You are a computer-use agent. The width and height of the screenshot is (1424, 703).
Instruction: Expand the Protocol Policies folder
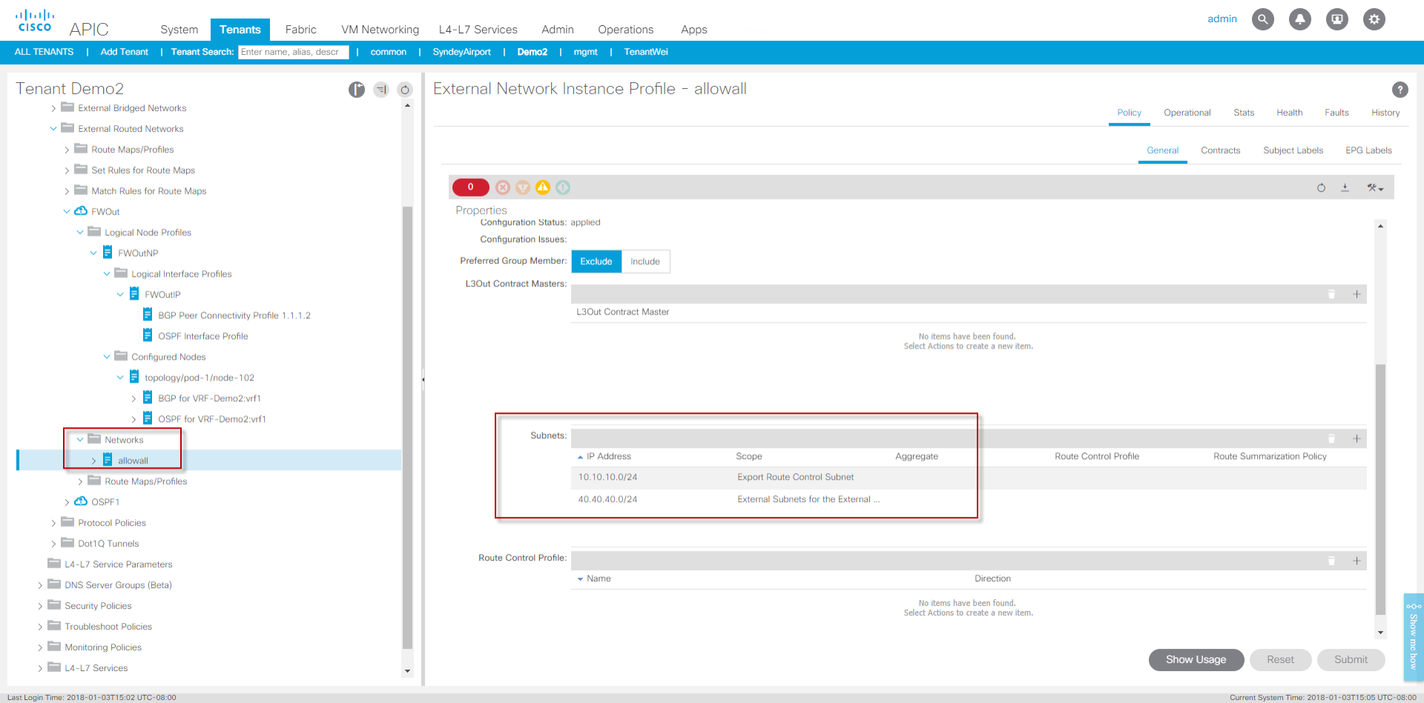(x=53, y=524)
